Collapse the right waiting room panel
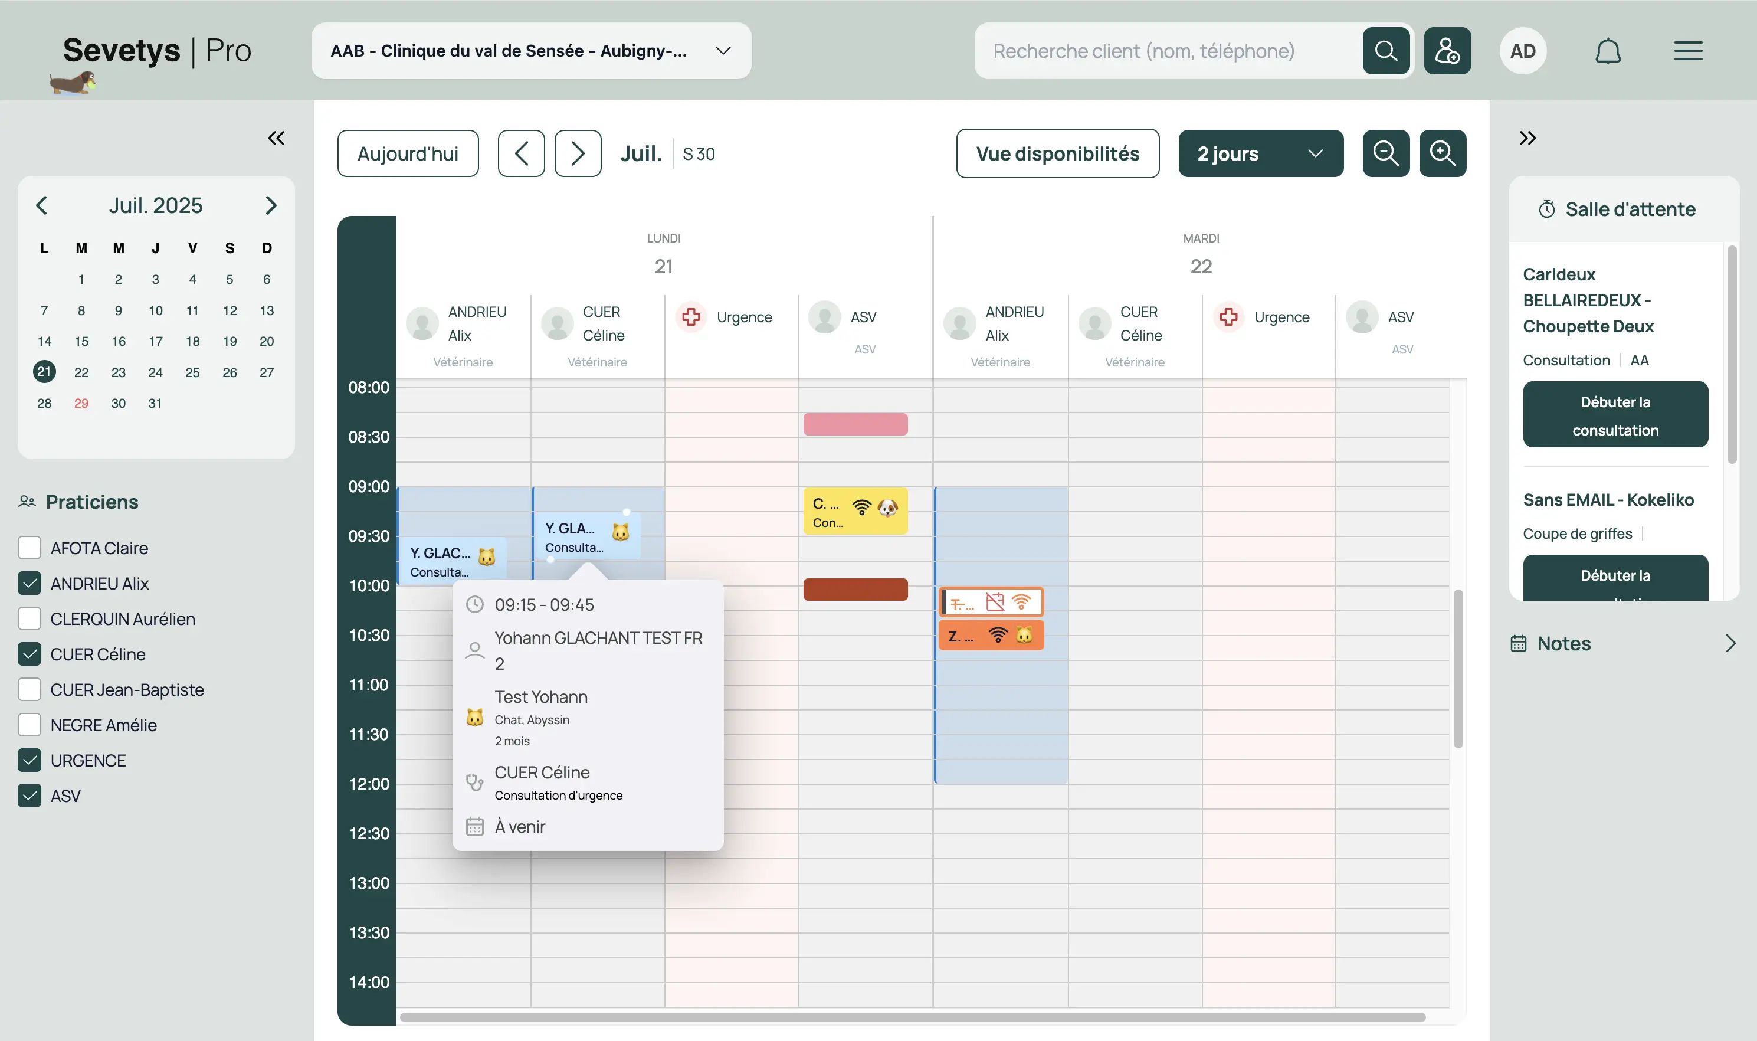Screen dimensions: 1757x1041 coord(1527,138)
